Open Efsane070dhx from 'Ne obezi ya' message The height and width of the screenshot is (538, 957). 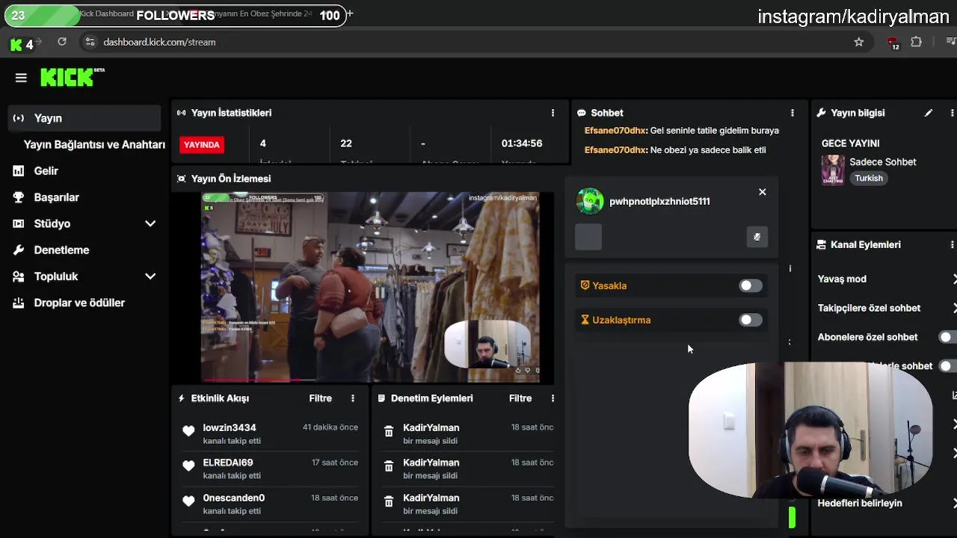pos(615,150)
